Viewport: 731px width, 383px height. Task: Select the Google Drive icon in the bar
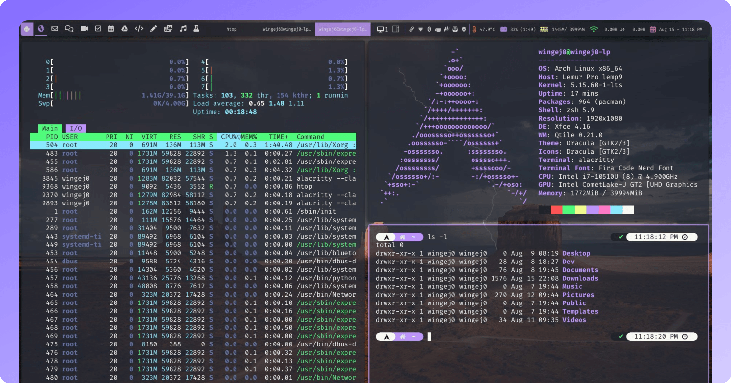(125, 29)
